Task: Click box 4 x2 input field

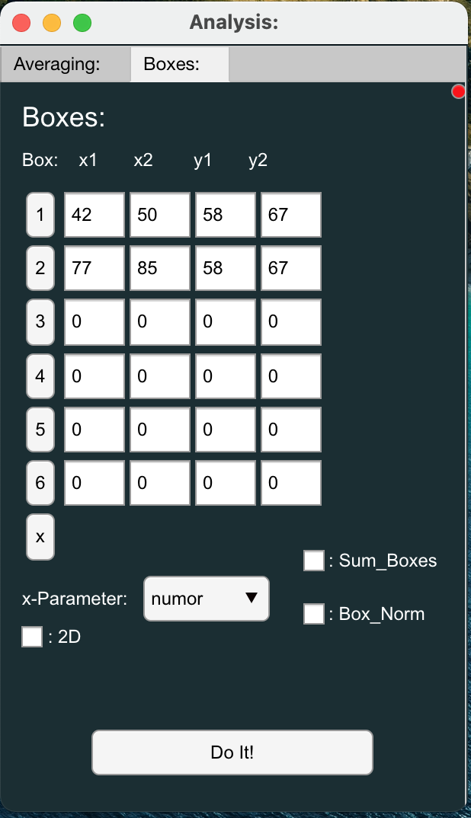Action: click(x=160, y=376)
